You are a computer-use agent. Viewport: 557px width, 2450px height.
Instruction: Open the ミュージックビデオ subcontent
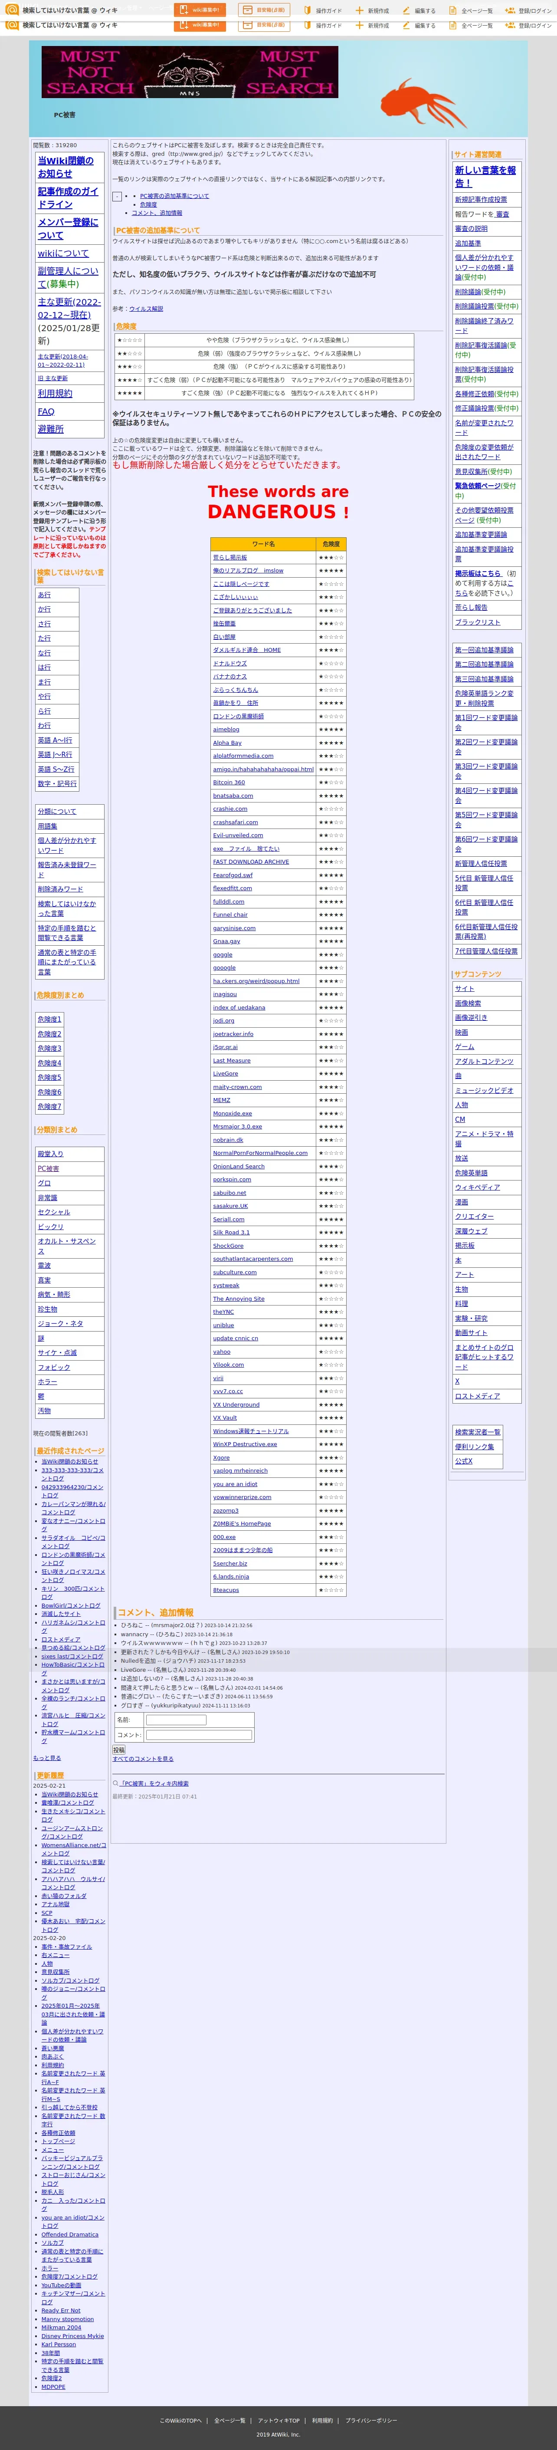point(484,1091)
